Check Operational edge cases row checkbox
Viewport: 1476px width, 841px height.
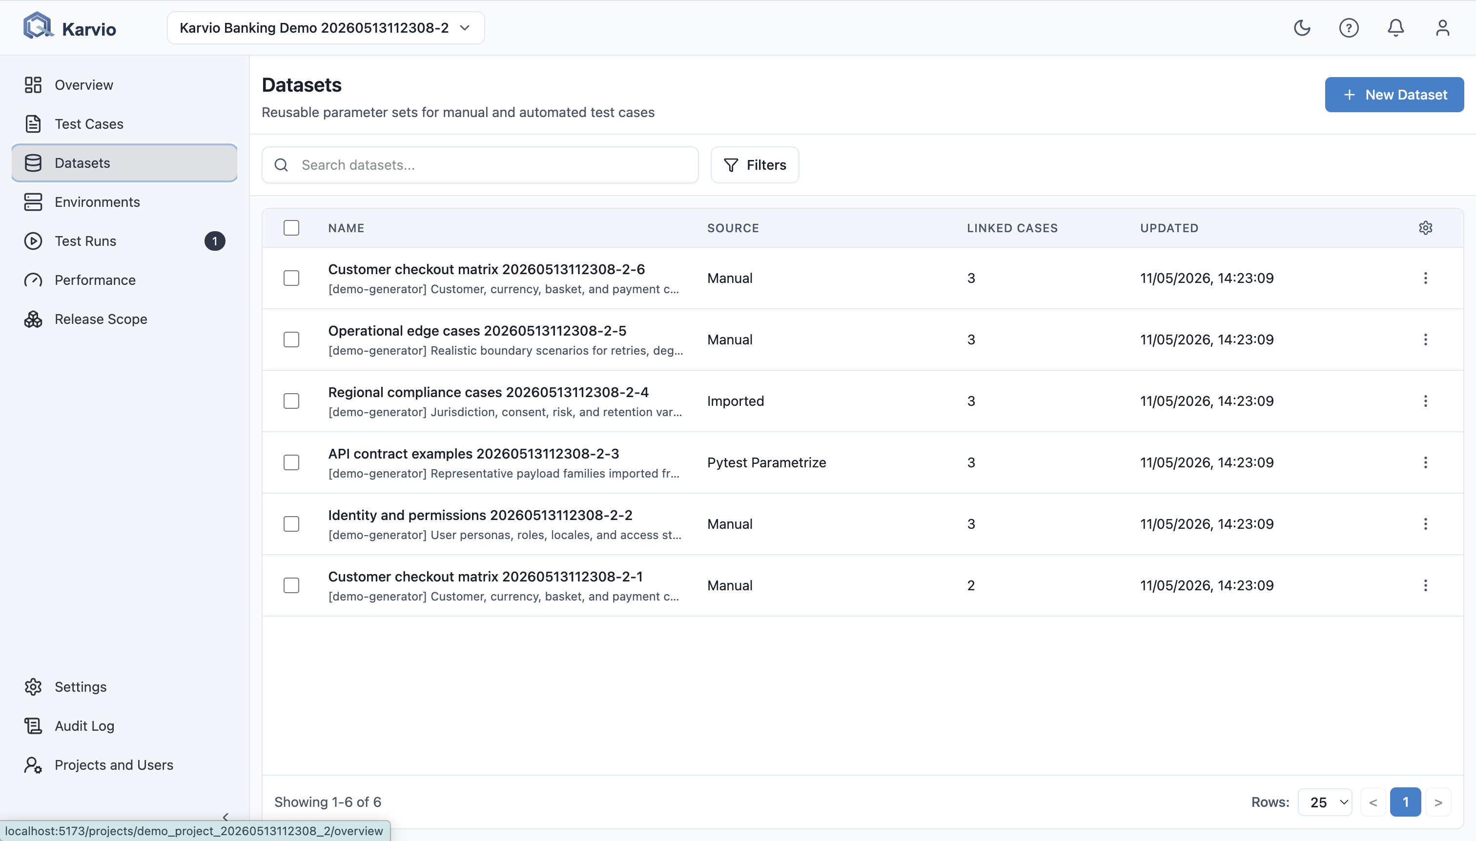(291, 340)
